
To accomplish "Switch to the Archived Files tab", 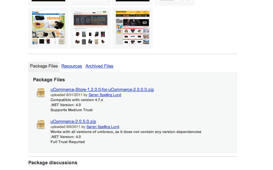I will [99, 66].
